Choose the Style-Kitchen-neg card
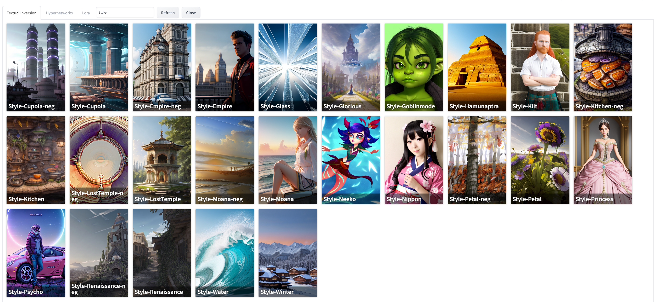The height and width of the screenshot is (302, 655). click(603, 67)
